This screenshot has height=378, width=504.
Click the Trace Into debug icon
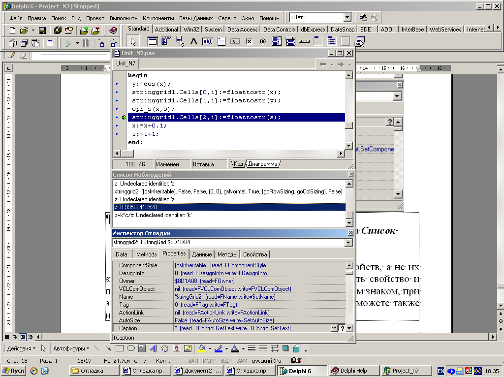101,43
